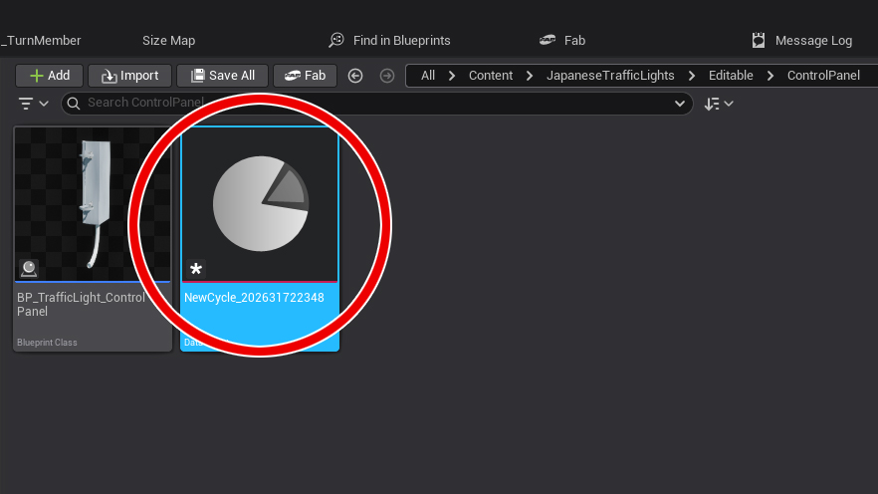Open the filter options dropdown
Viewport: 878px width, 494px height.
point(33,104)
